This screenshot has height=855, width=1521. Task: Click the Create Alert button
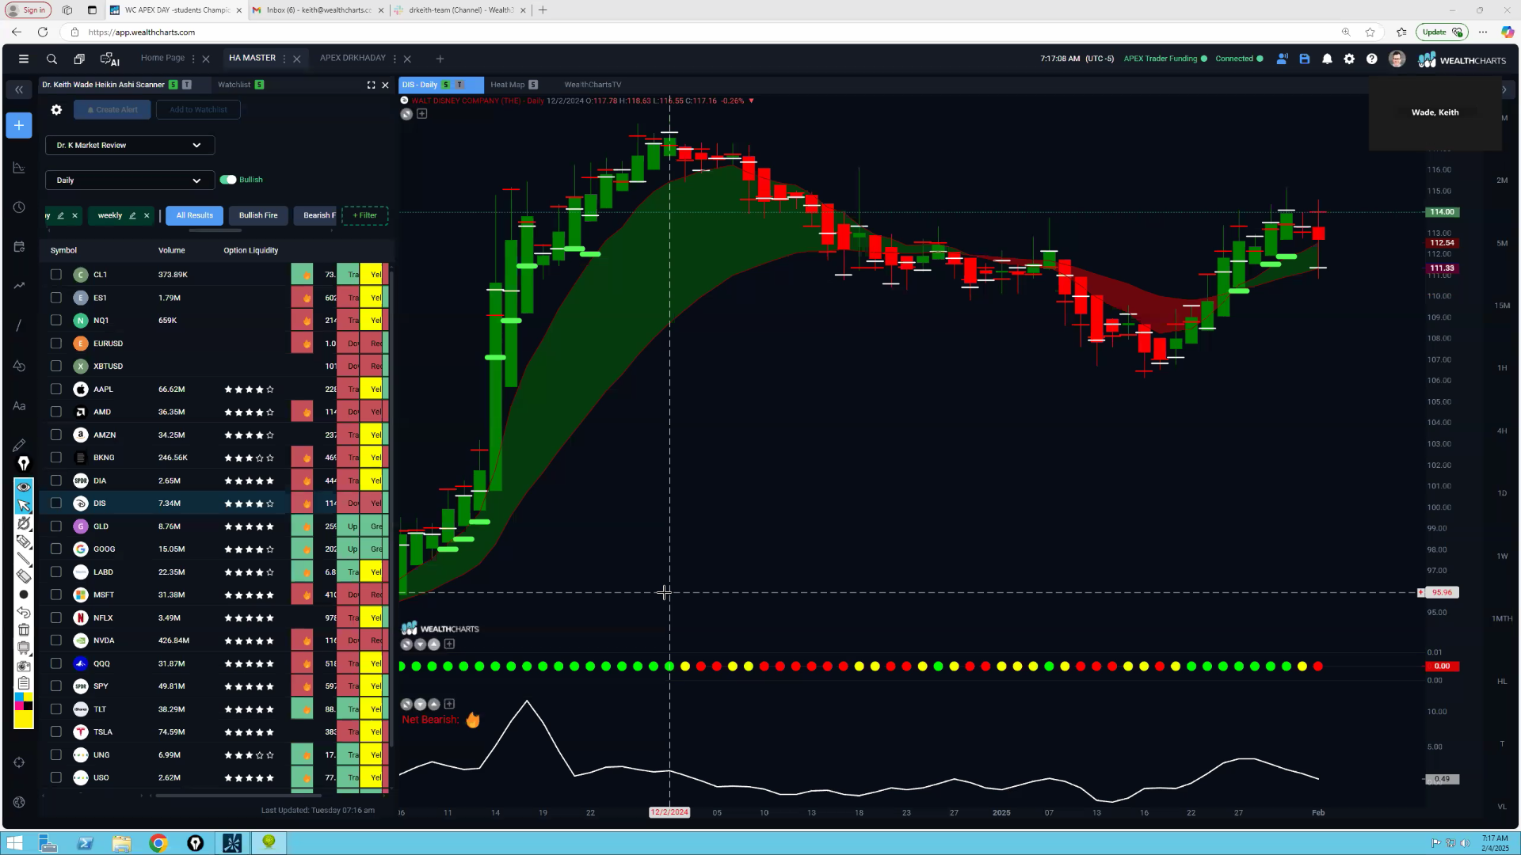coord(112,110)
